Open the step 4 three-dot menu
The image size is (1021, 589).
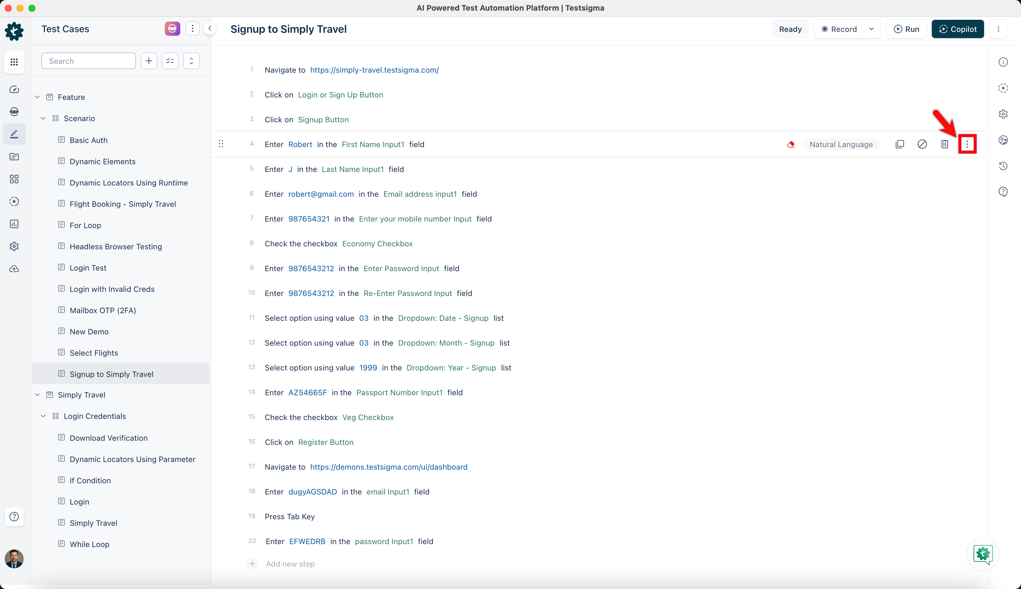point(967,144)
